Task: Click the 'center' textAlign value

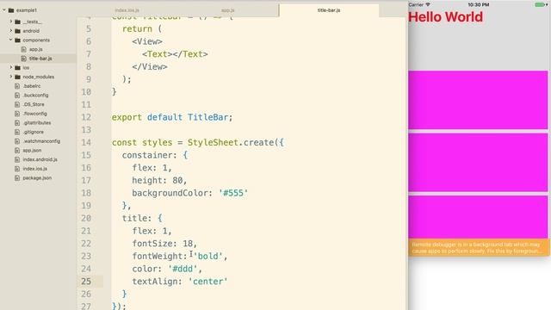Action: [x=207, y=282]
